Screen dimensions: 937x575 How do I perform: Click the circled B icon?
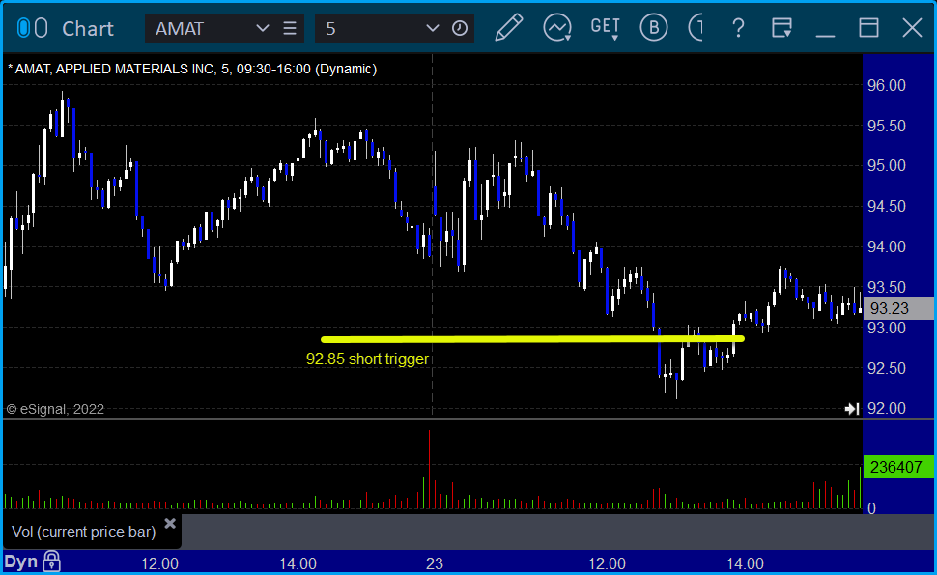coord(654,27)
